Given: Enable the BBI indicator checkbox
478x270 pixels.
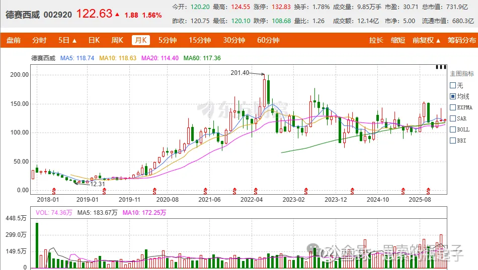Looking at the screenshot, I should click(453, 141).
